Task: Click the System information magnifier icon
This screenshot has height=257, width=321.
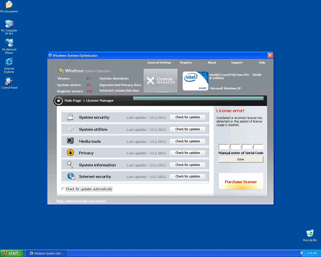Action: pyautogui.click(x=70, y=165)
